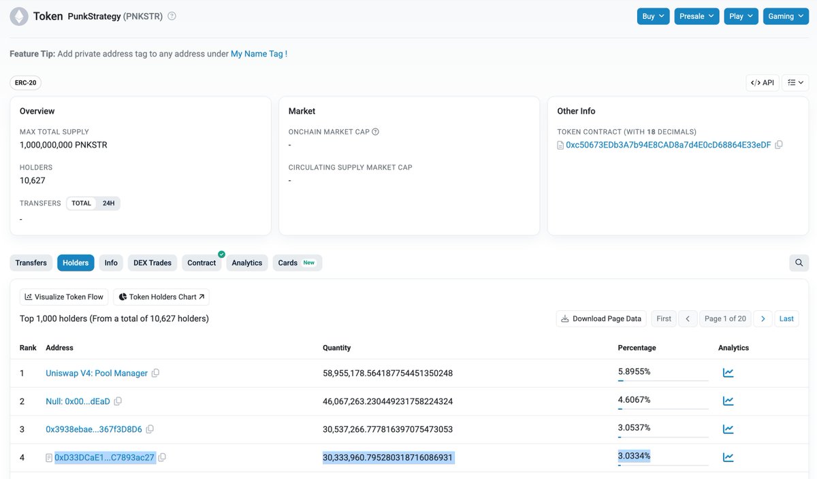Click the 3.0537% percentage bar
The image size is (817, 479).
(663, 437)
